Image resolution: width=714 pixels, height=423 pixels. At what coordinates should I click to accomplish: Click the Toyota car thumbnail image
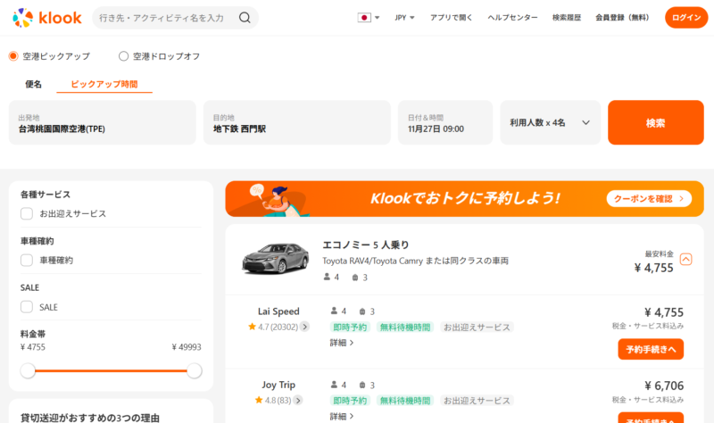point(275,259)
